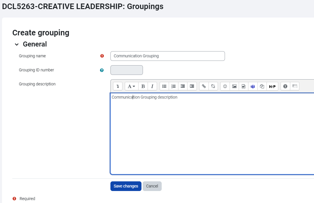Image resolution: width=314 pixels, height=203 pixels.
Task: Run the accessibility checker icon
Action: click(285, 86)
